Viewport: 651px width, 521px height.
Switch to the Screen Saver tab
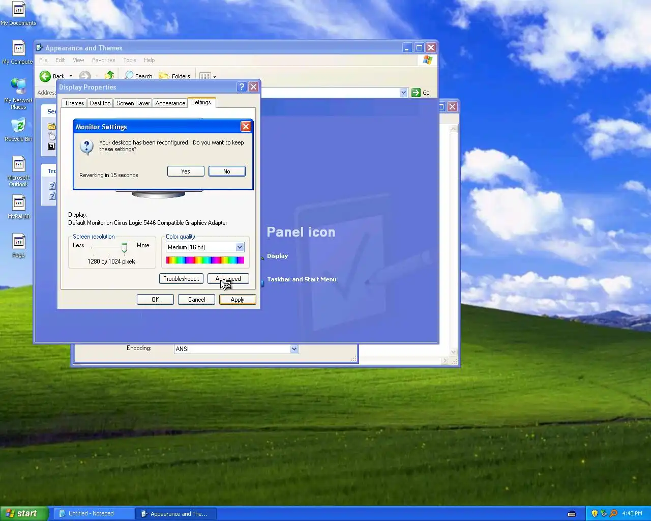[x=133, y=103]
